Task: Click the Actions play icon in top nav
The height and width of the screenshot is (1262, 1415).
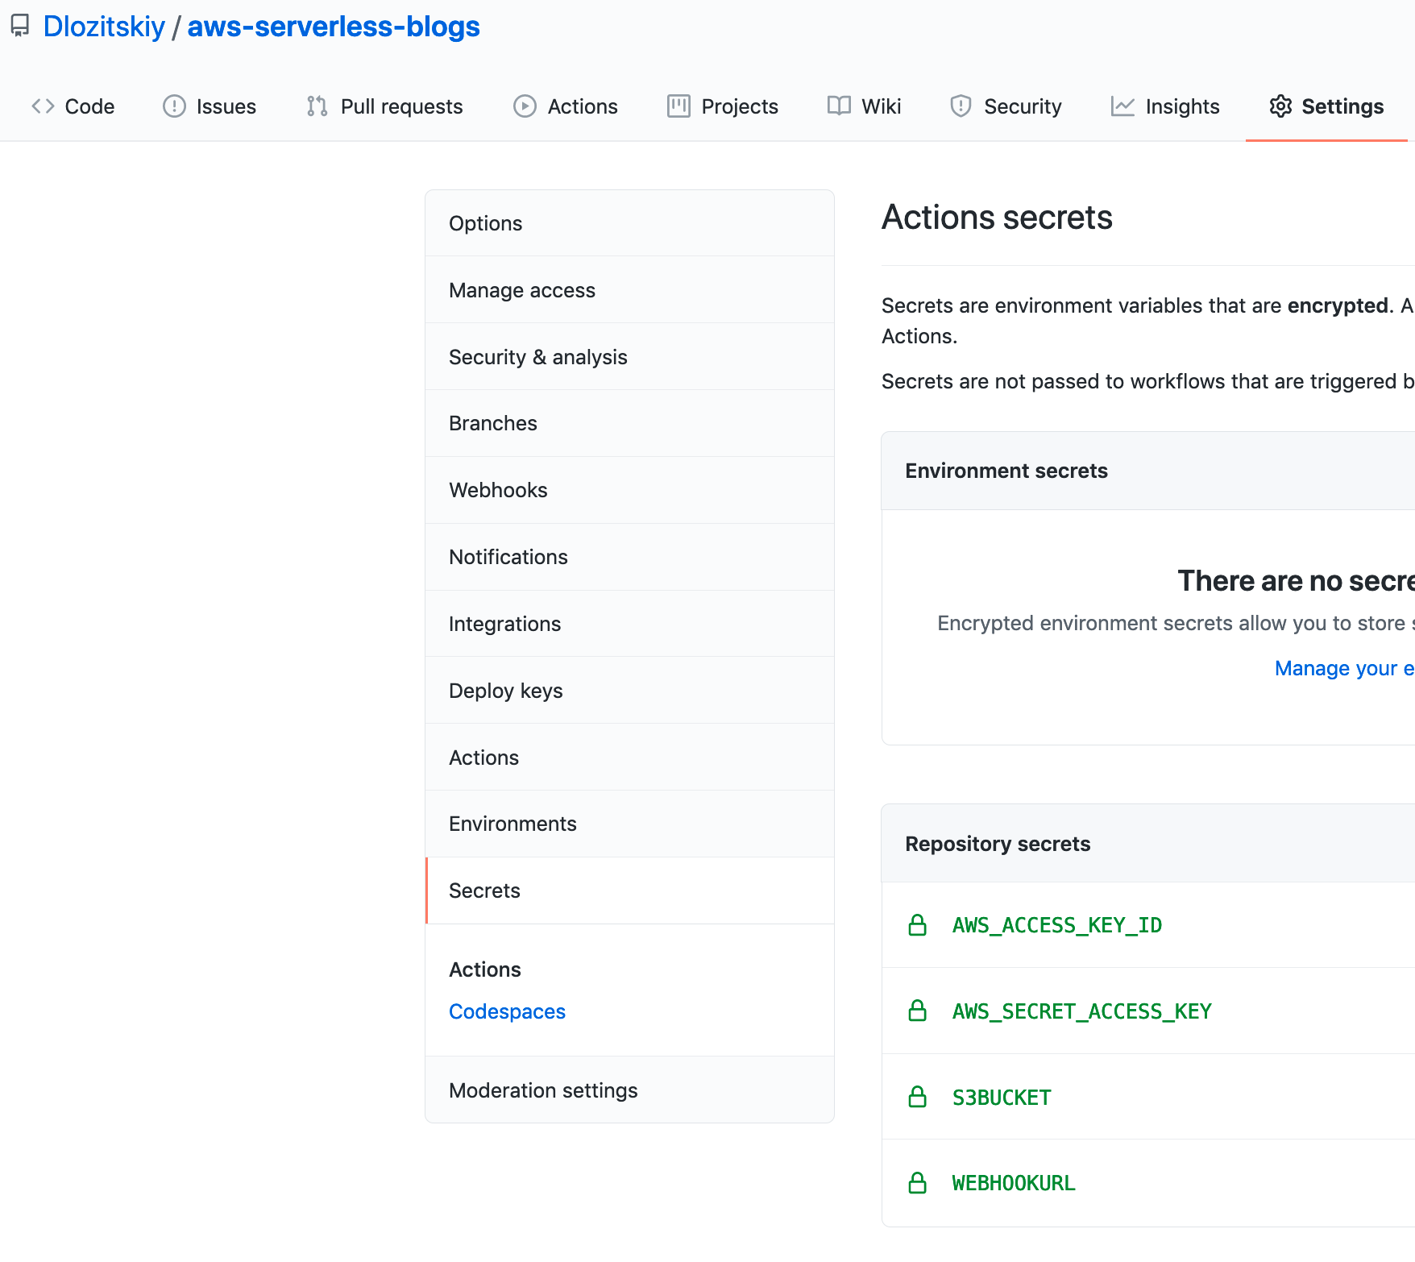Action: point(525,106)
